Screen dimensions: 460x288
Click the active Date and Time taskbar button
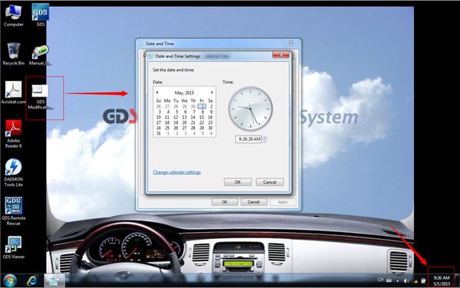pyautogui.click(x=54, y=281)
